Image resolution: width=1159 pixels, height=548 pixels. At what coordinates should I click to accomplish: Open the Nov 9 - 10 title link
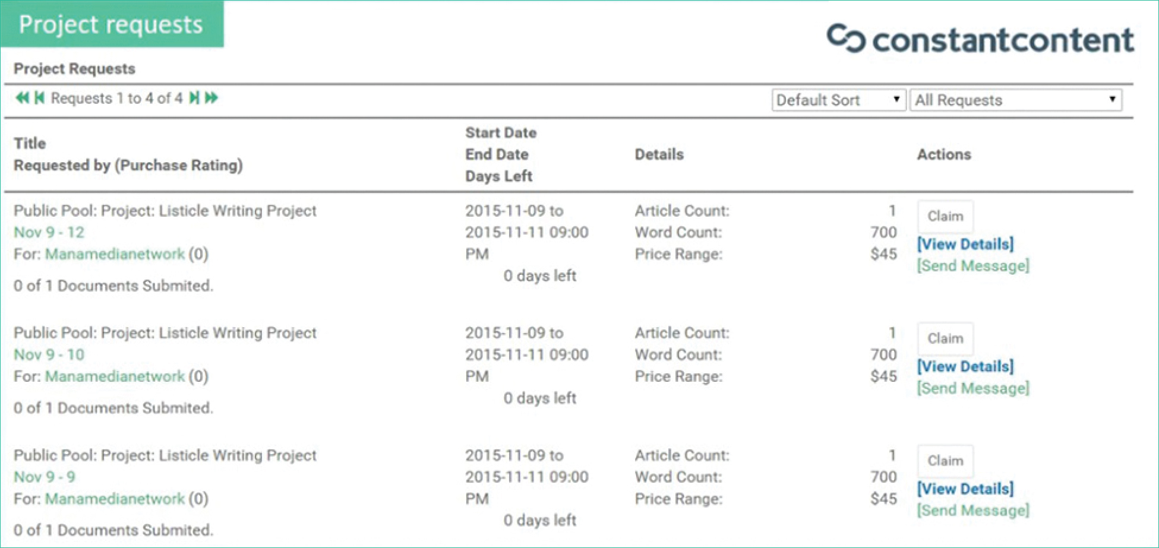49,354
